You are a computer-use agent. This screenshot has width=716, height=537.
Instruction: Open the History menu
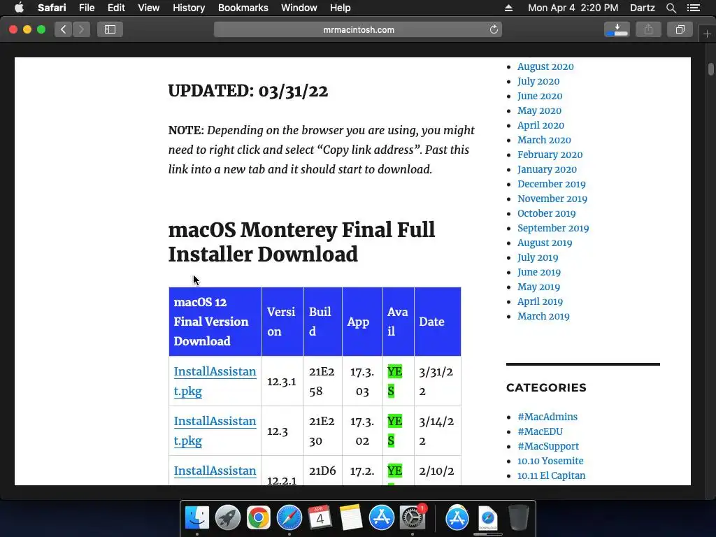[x=189, y=8]
